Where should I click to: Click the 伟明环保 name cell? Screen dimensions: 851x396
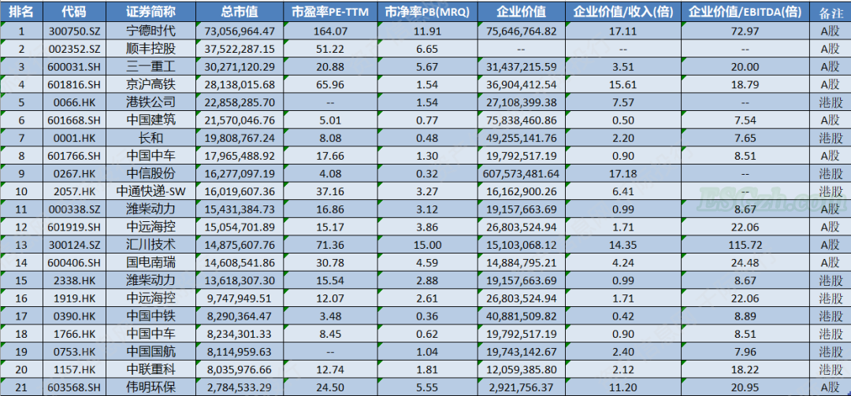point(151,387)
